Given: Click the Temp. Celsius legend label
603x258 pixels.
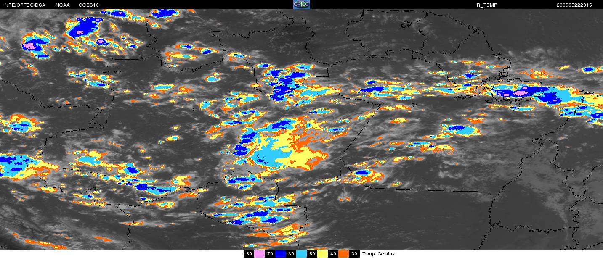Looking at the screenshot, I should point(378,254).
